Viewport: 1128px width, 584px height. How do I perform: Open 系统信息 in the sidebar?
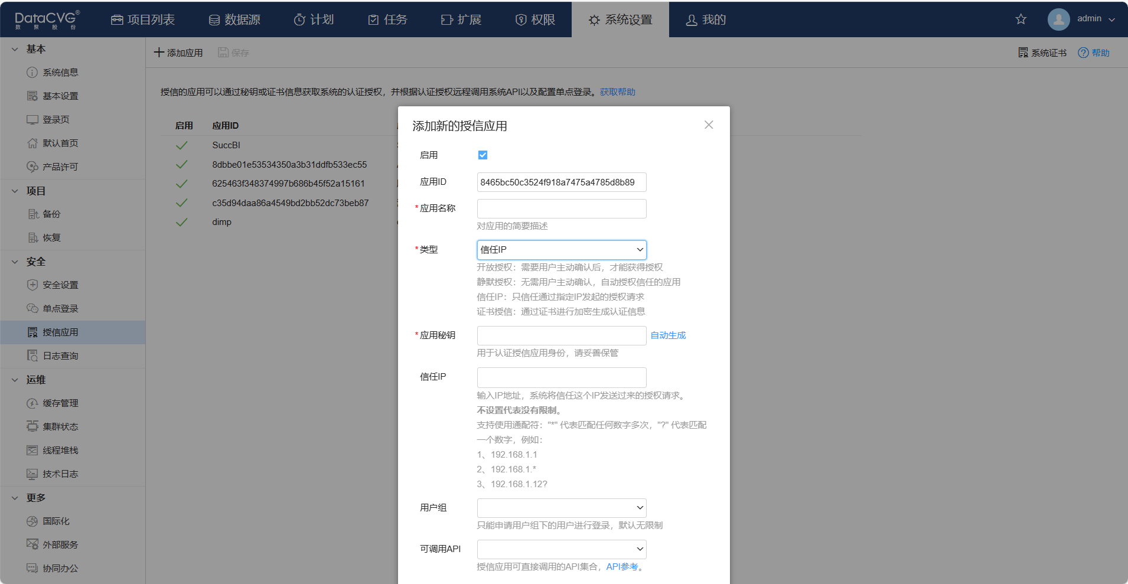pos(60,73)
